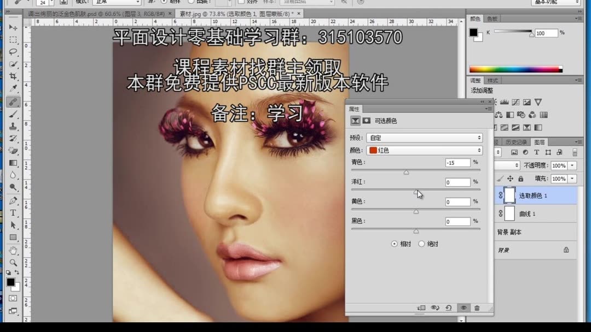Click the clip-to-layer button in Properties

420,307
